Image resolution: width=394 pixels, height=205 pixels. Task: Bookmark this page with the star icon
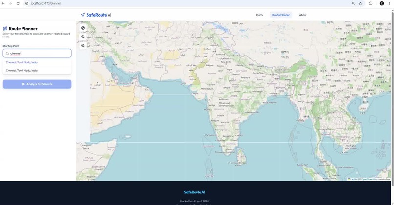[x=360, y=3]
